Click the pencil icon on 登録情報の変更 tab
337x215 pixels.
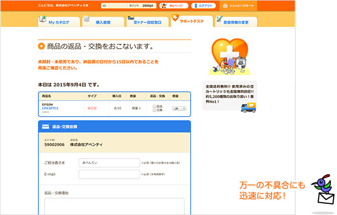coord(219,19)
